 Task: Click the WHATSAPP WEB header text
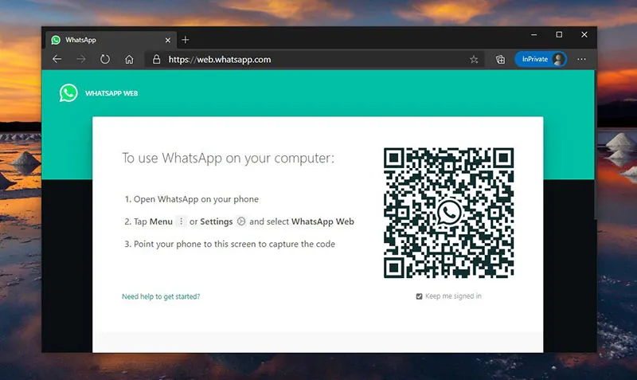[111, 93]
